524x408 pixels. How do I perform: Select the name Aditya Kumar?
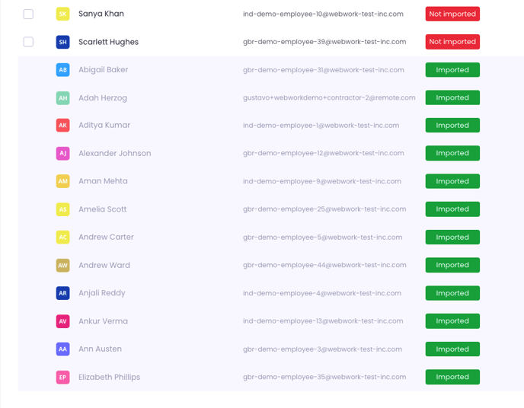tap(104, 125)
